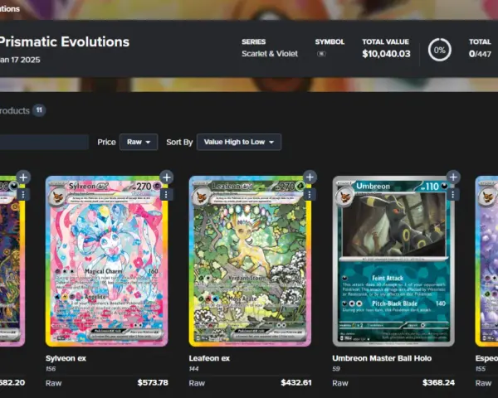498x398 pixels.
Task: Click the card number 144 under Leafeon ex
Action: point(193,369)
